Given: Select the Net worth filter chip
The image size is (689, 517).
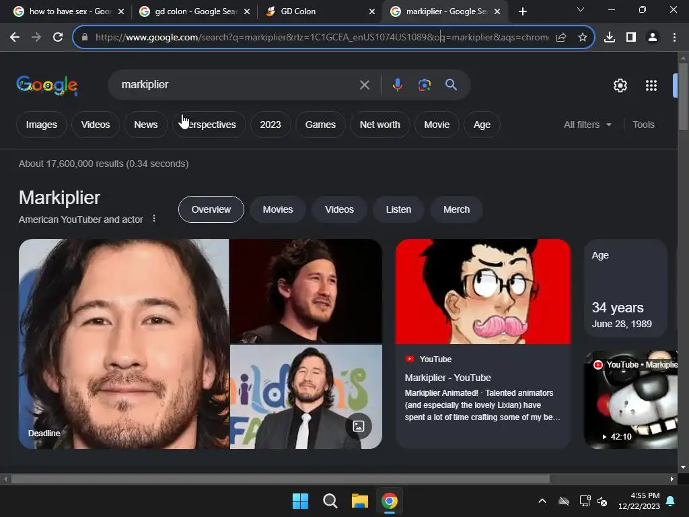Looking at the screenshot, I should tap(379, 125).
